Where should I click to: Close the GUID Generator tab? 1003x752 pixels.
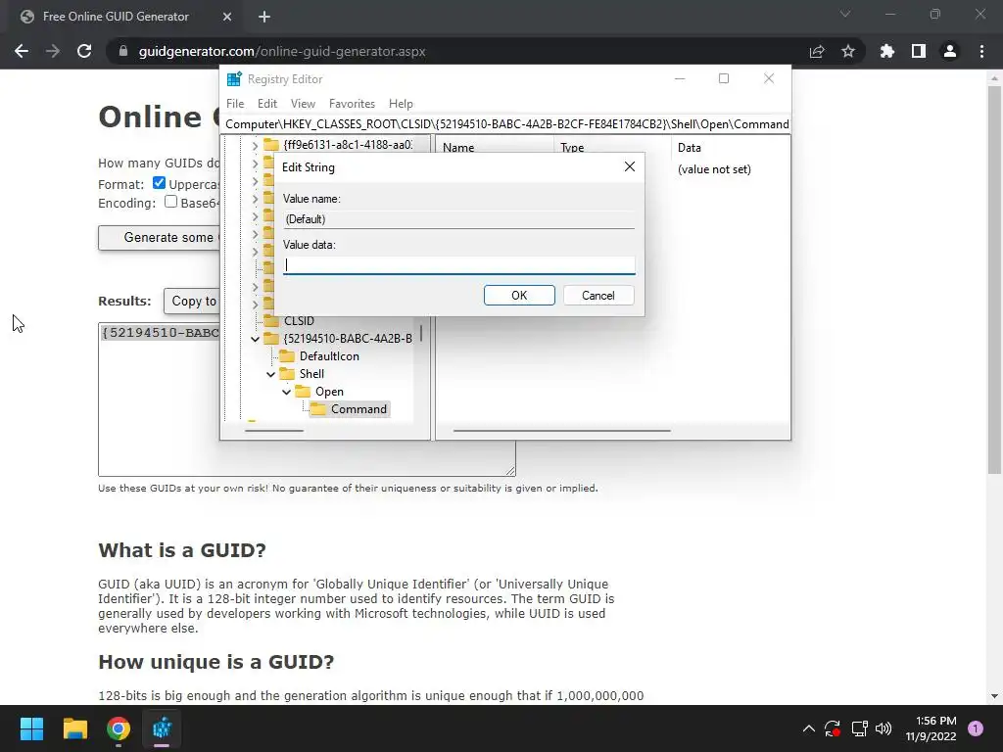coord(227,17)
